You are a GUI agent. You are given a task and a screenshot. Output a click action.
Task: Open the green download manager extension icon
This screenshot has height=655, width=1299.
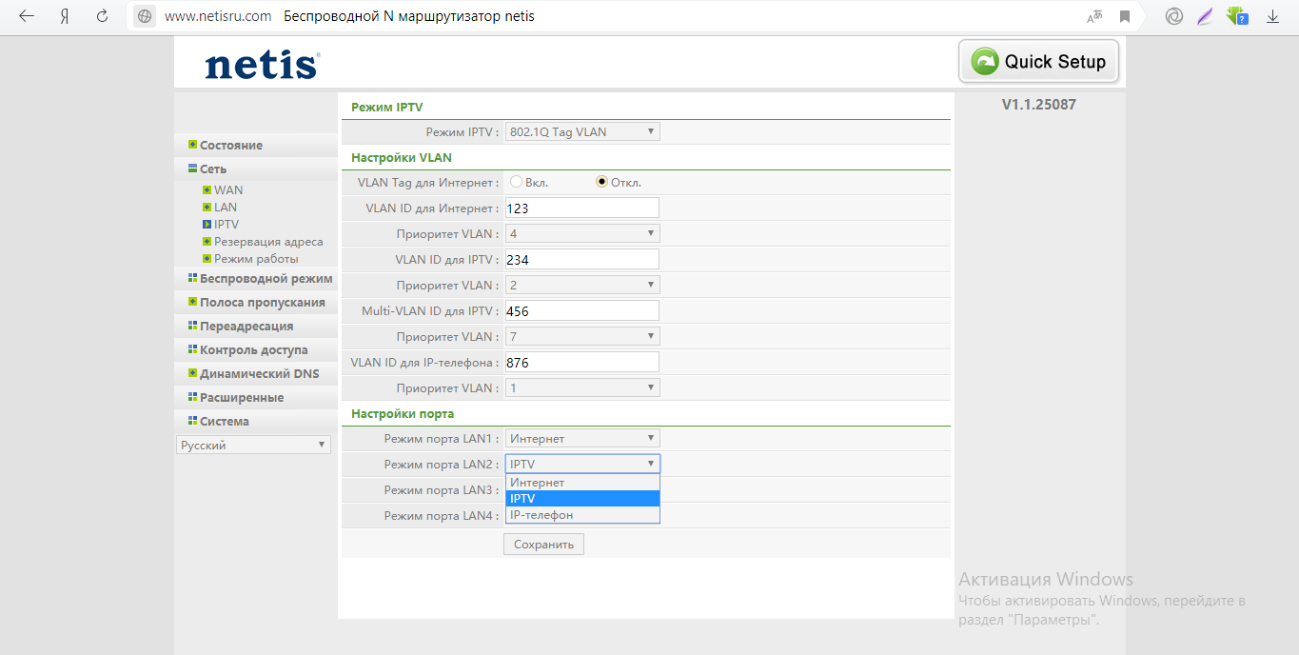(x=1236, y=17)
